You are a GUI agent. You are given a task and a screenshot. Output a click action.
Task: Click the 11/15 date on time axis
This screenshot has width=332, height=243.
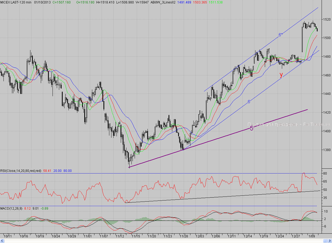click(136, 236)
